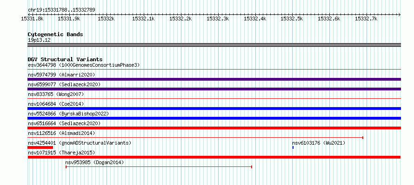Click the tiny nsv6103176 Wu2021 blue marker
This screenshot has height=185, width=414.
(x=293, y=147)
